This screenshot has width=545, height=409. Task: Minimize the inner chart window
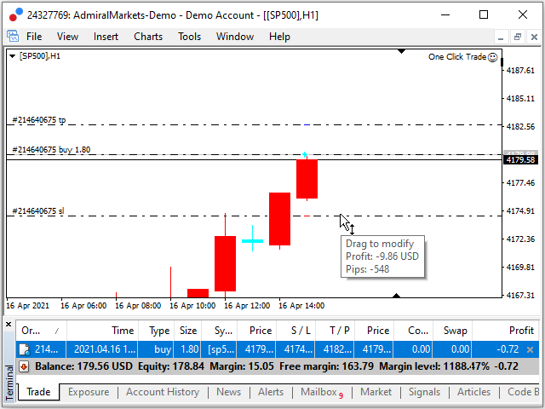click(499, 37)
